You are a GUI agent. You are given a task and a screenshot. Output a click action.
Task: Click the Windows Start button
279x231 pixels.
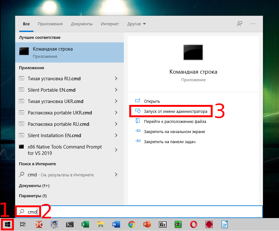[x=7, y=225]
